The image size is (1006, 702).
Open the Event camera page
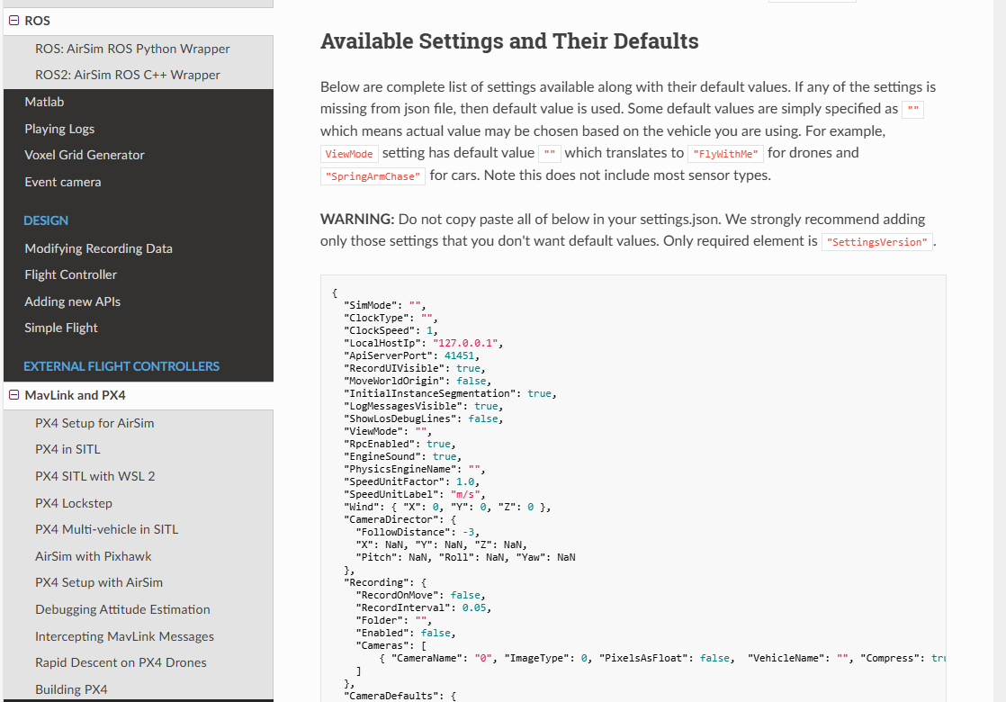pos(63,182)
